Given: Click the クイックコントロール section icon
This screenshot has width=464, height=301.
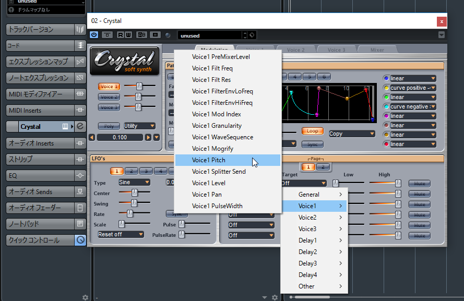Looking at the screenshot, I should coord(80,240).
